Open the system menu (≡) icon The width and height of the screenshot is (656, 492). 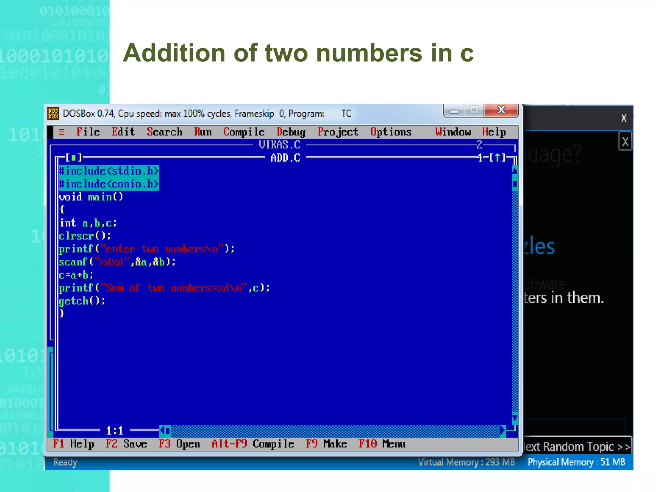[62, 132]
